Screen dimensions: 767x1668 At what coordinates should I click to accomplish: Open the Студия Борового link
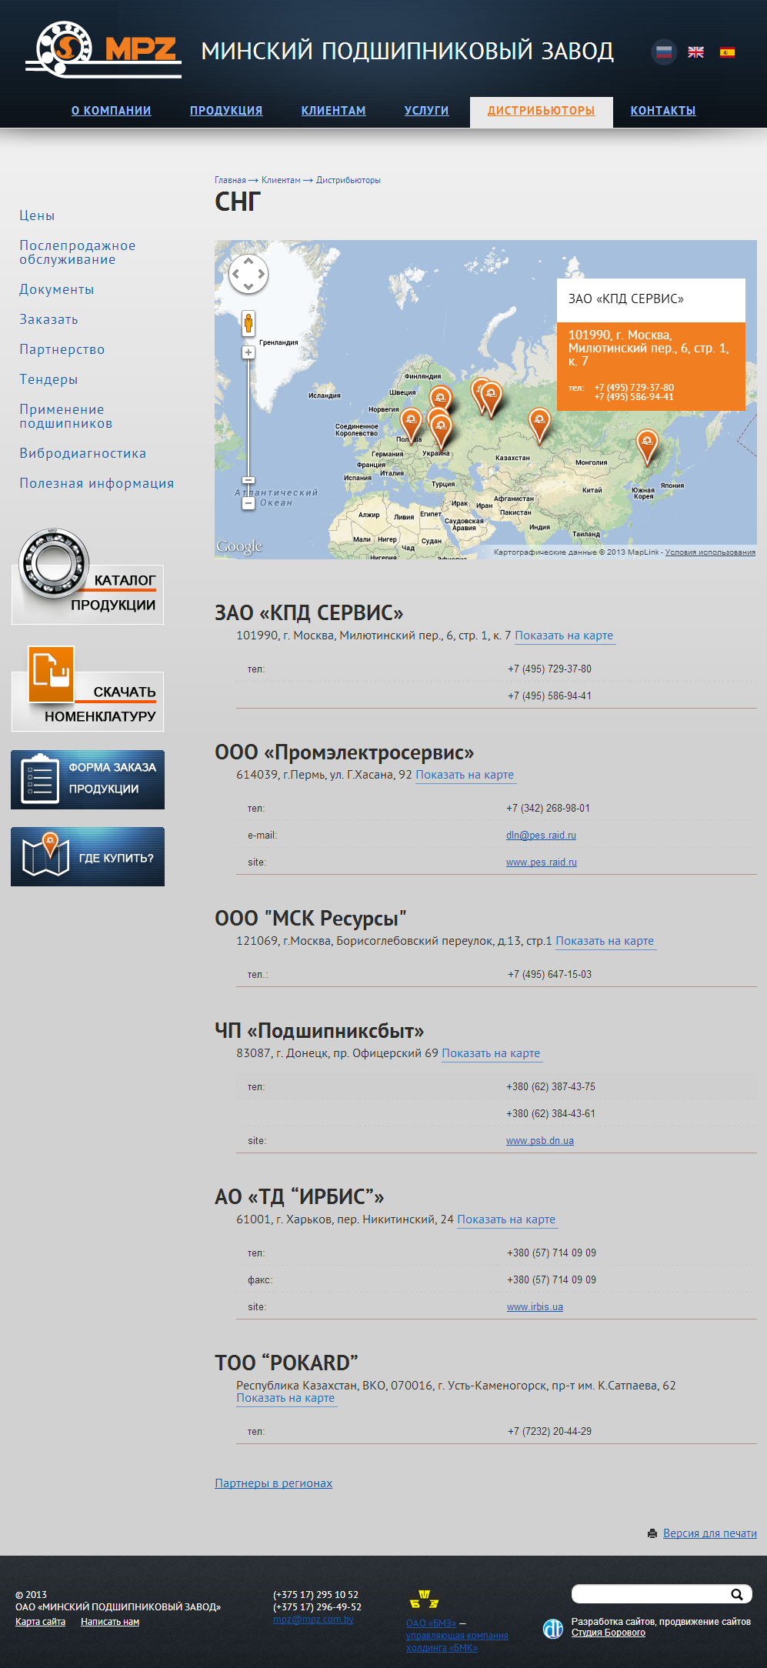tap(608, 1633)
